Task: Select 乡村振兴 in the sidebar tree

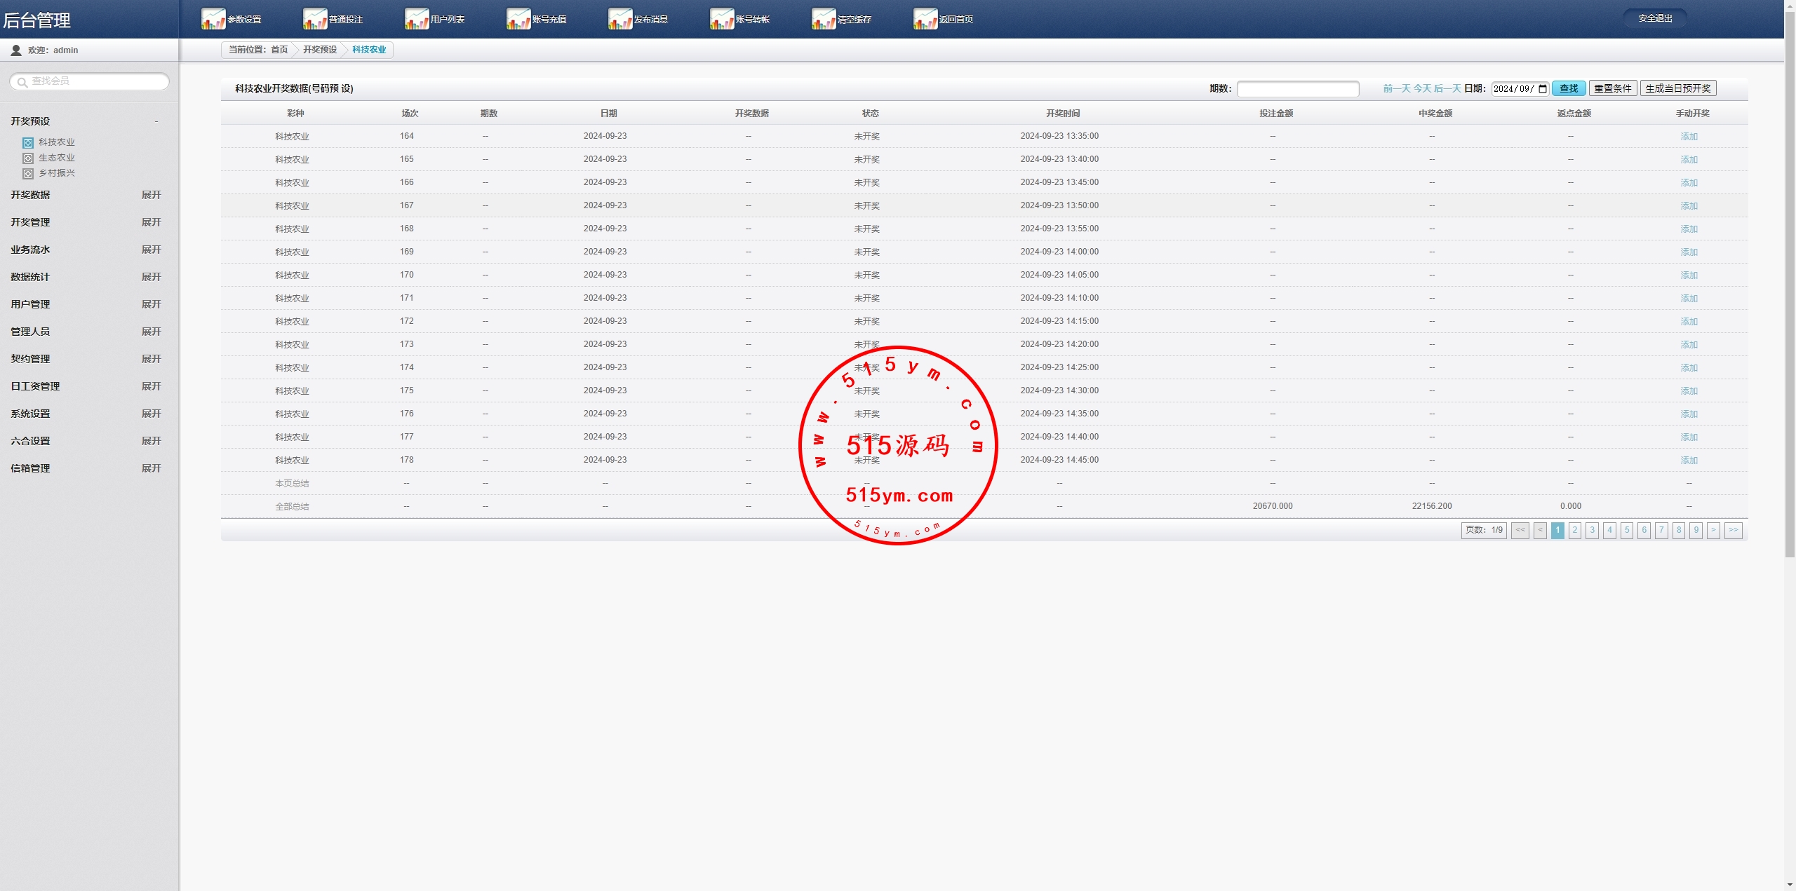Action: pos(56,173)
